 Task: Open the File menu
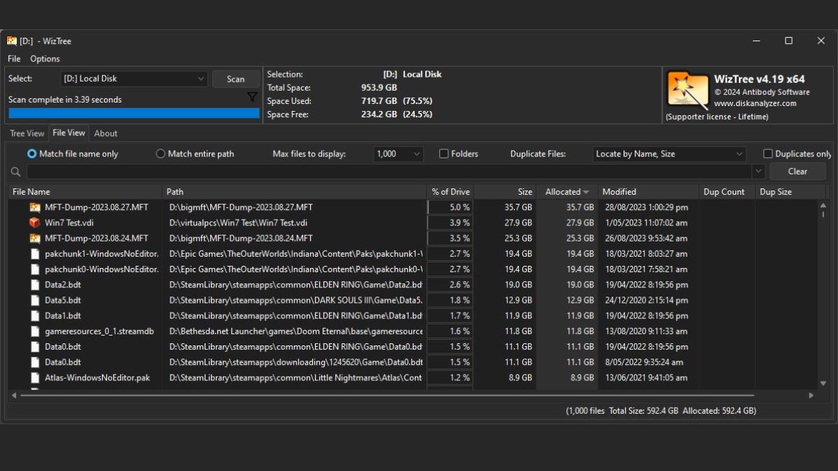14,59
